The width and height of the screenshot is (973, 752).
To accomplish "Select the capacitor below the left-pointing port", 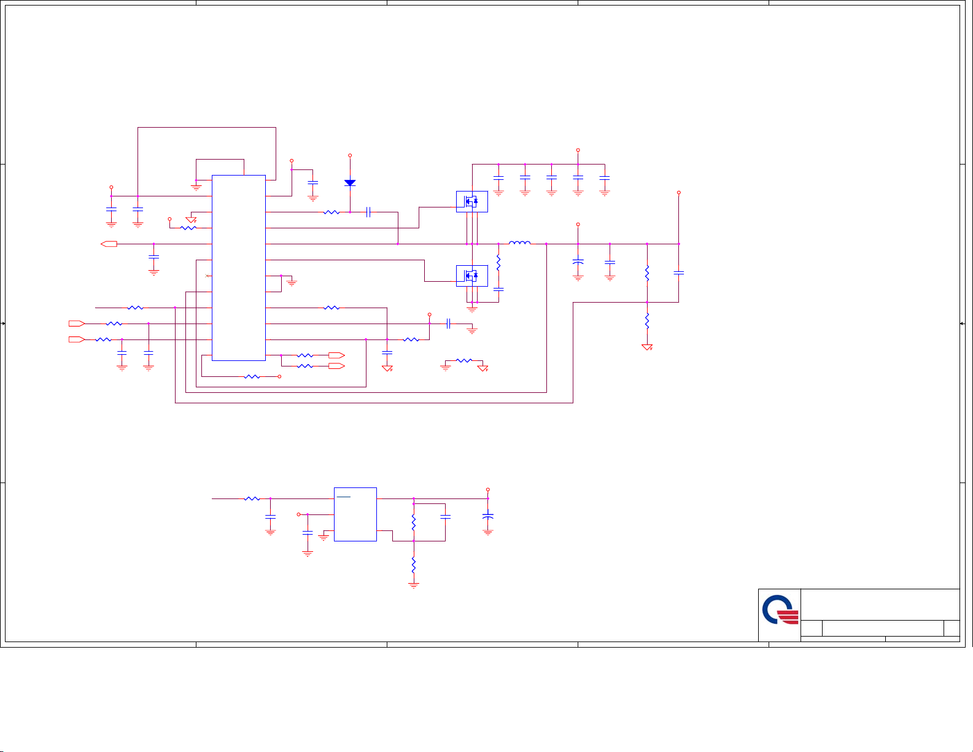I will (153, 257).
